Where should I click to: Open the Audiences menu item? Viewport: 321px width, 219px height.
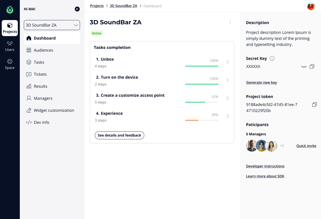43,50
